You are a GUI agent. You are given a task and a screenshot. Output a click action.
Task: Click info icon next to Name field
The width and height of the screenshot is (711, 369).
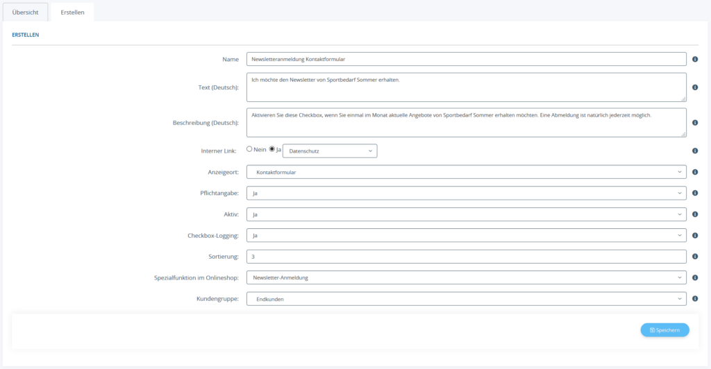[x=695, y=60]
